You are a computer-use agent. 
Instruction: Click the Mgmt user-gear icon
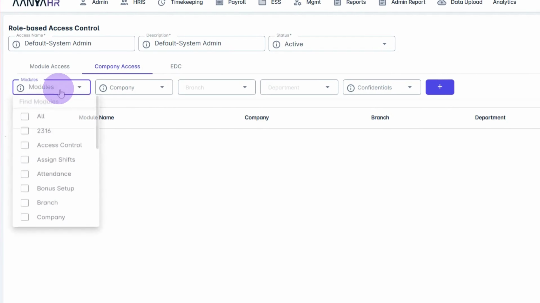tap(297, 3)
